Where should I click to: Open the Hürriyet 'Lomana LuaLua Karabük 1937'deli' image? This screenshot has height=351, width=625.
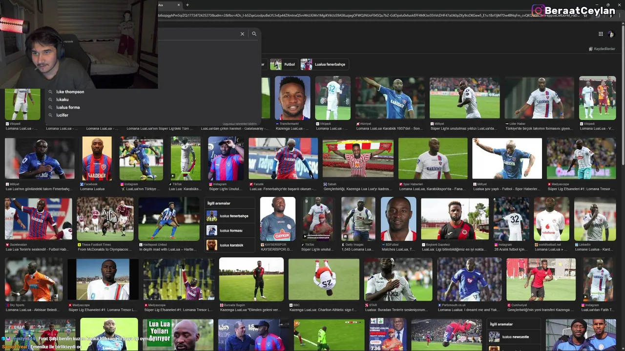390,98
